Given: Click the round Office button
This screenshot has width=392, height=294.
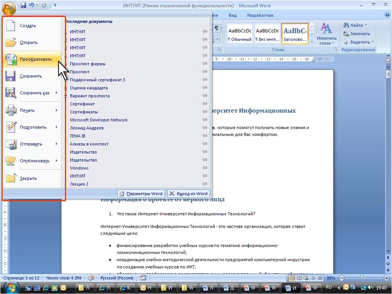Looking at the screenshot, I should pyautogui.click(x=9, y=8).
